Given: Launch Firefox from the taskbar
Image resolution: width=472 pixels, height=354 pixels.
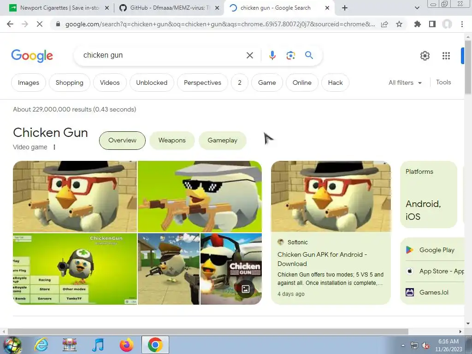Looking at the screenshot, I should tap(126, 345).
